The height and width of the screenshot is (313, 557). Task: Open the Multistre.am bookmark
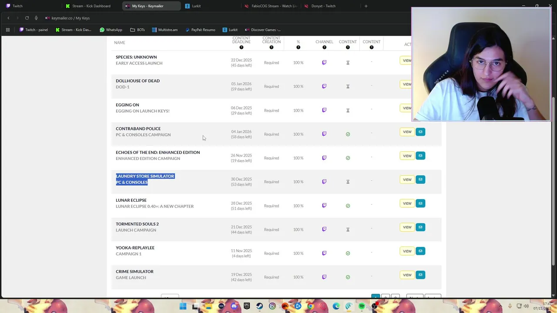click(x=165, y=30)
